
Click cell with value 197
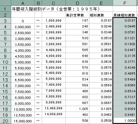tap(77, 21)
